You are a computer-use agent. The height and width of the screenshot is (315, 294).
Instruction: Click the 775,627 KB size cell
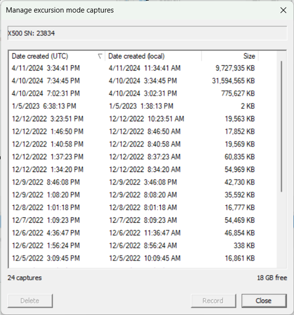coord(238,93)
